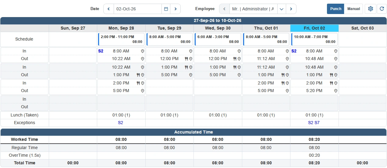Go to the previous date
The height and width of the screenshot is (168, 387).
tap(109, 9)
